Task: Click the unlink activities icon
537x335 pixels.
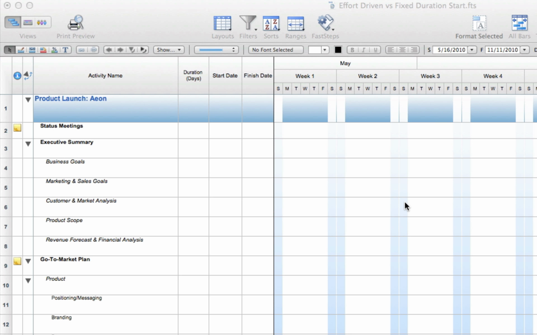Action: (x=93, y=50)
